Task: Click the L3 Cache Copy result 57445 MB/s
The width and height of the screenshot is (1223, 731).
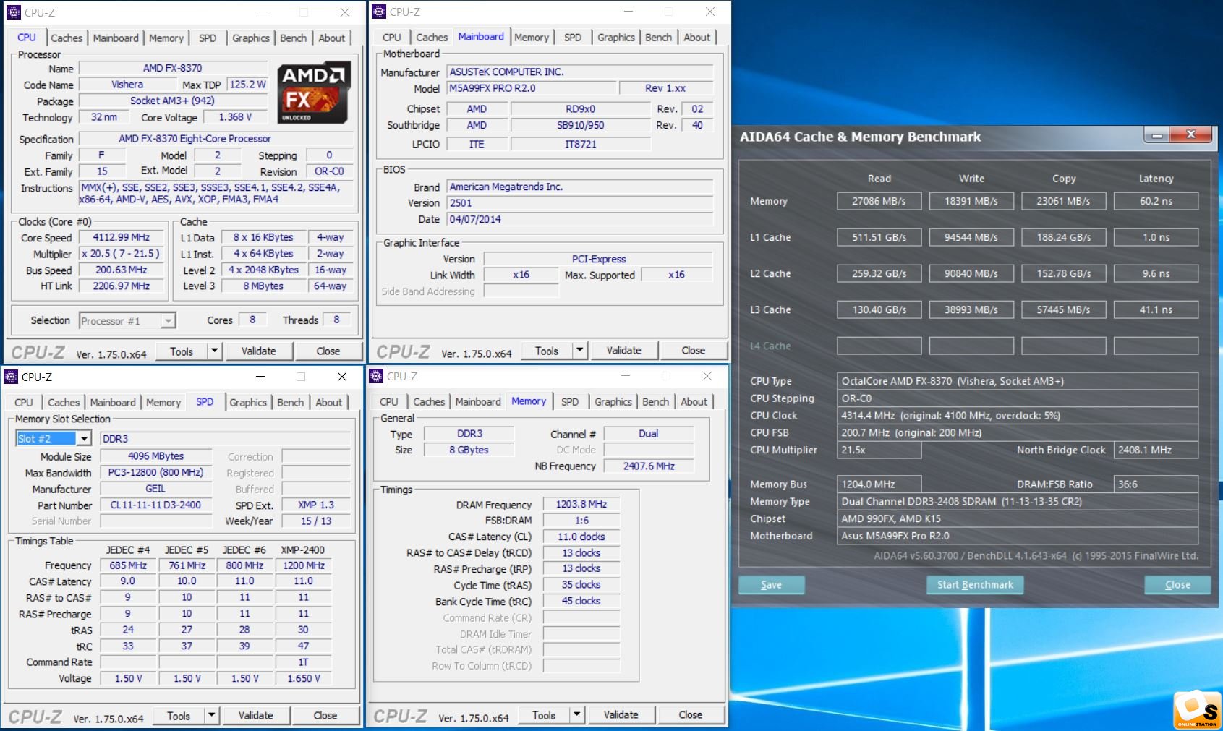Action: click(x=1063, y=309)
